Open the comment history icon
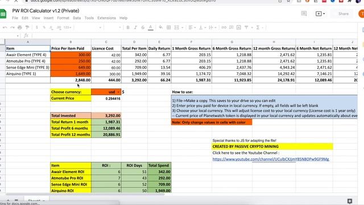This screenshot has height=205, width=364. (304, 14)
